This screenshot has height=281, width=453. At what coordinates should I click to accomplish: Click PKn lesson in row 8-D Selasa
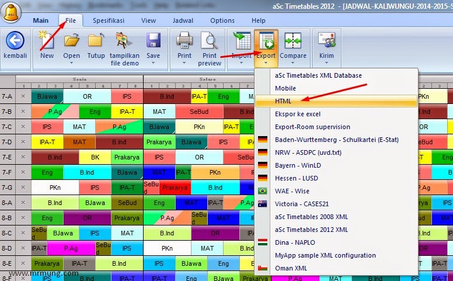[x=167, y=248]
